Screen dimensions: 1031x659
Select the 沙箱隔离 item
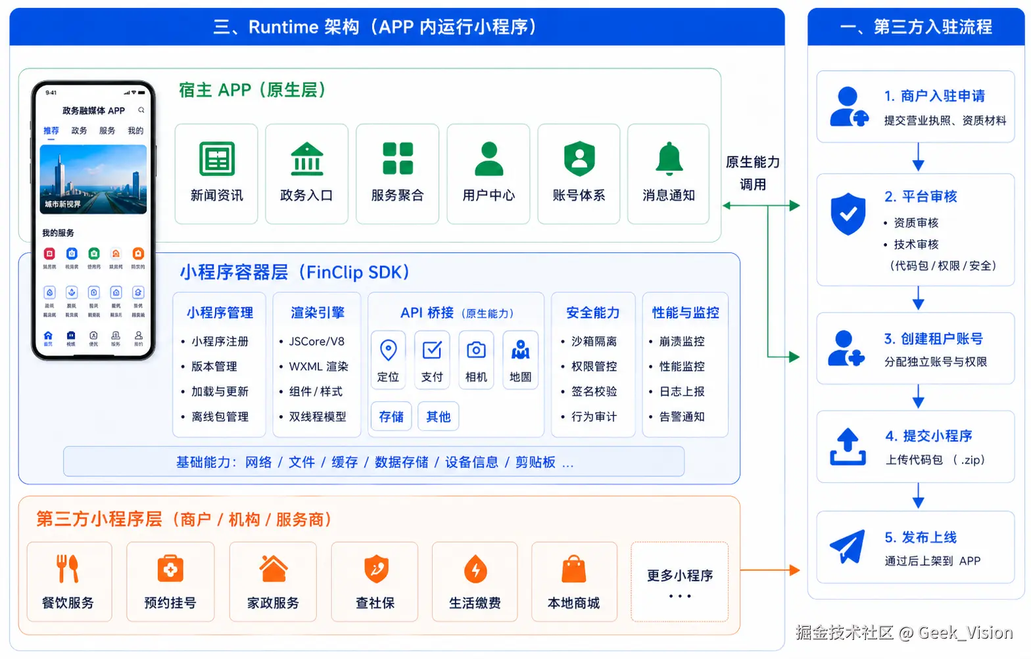[594, 342]
